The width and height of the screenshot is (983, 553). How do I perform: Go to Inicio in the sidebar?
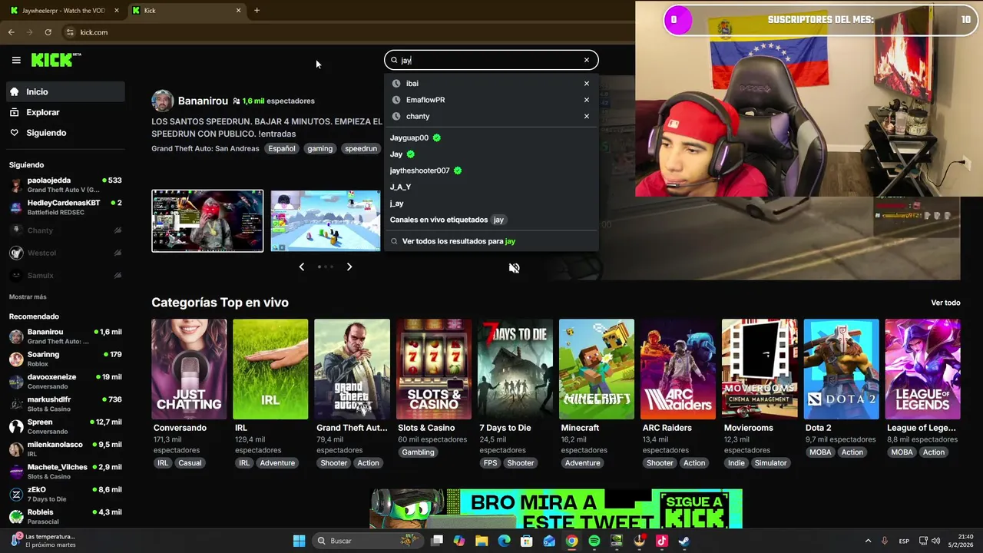click(66, 91)
